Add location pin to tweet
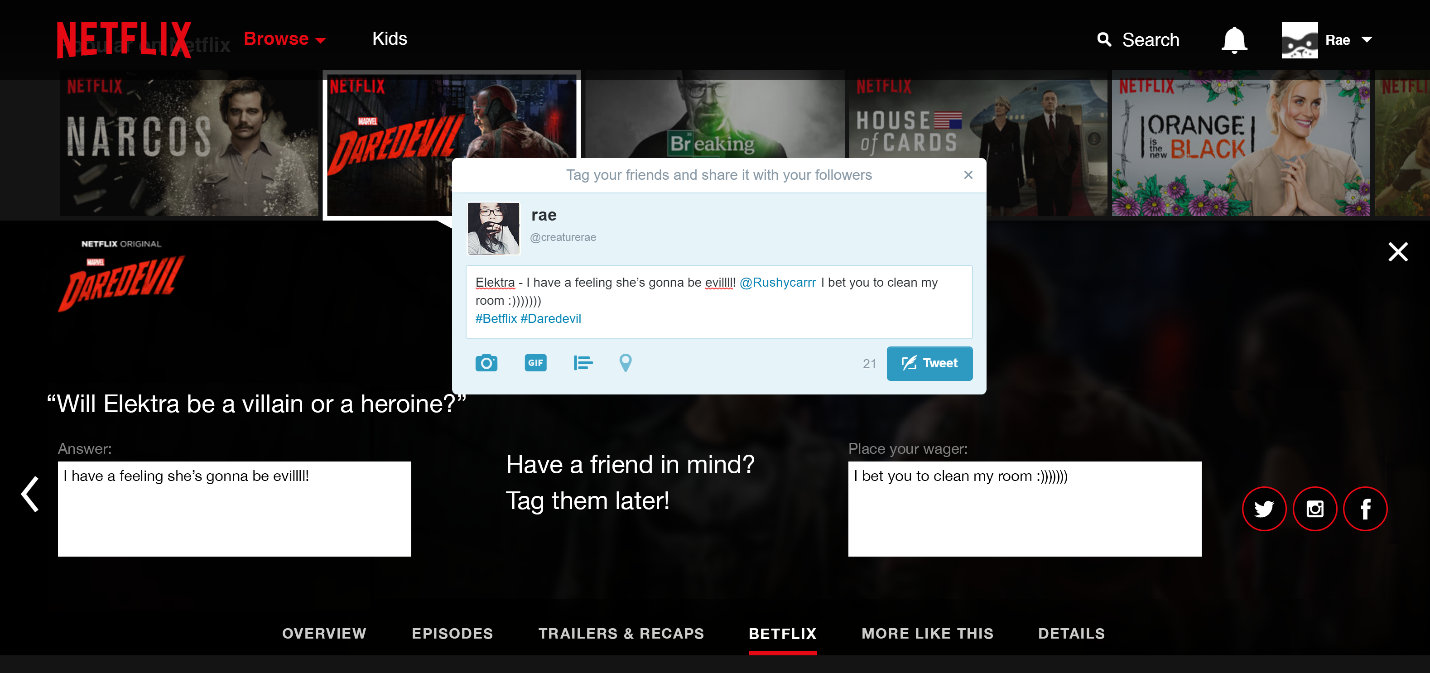The width and height of the screenshot is (1430, 673). pyautogui.click(x=625, y=363)
